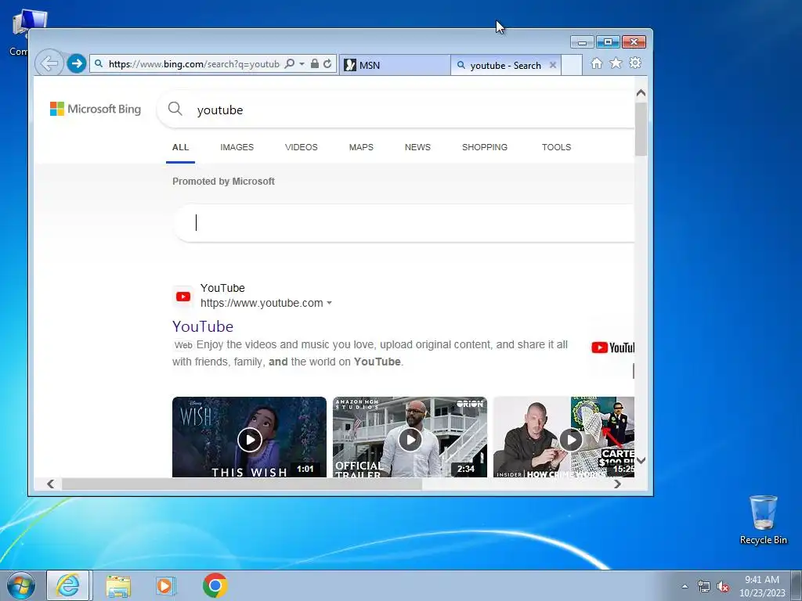
Task: Click the vertical scrollbar up arrow
Action: point(641,93)
